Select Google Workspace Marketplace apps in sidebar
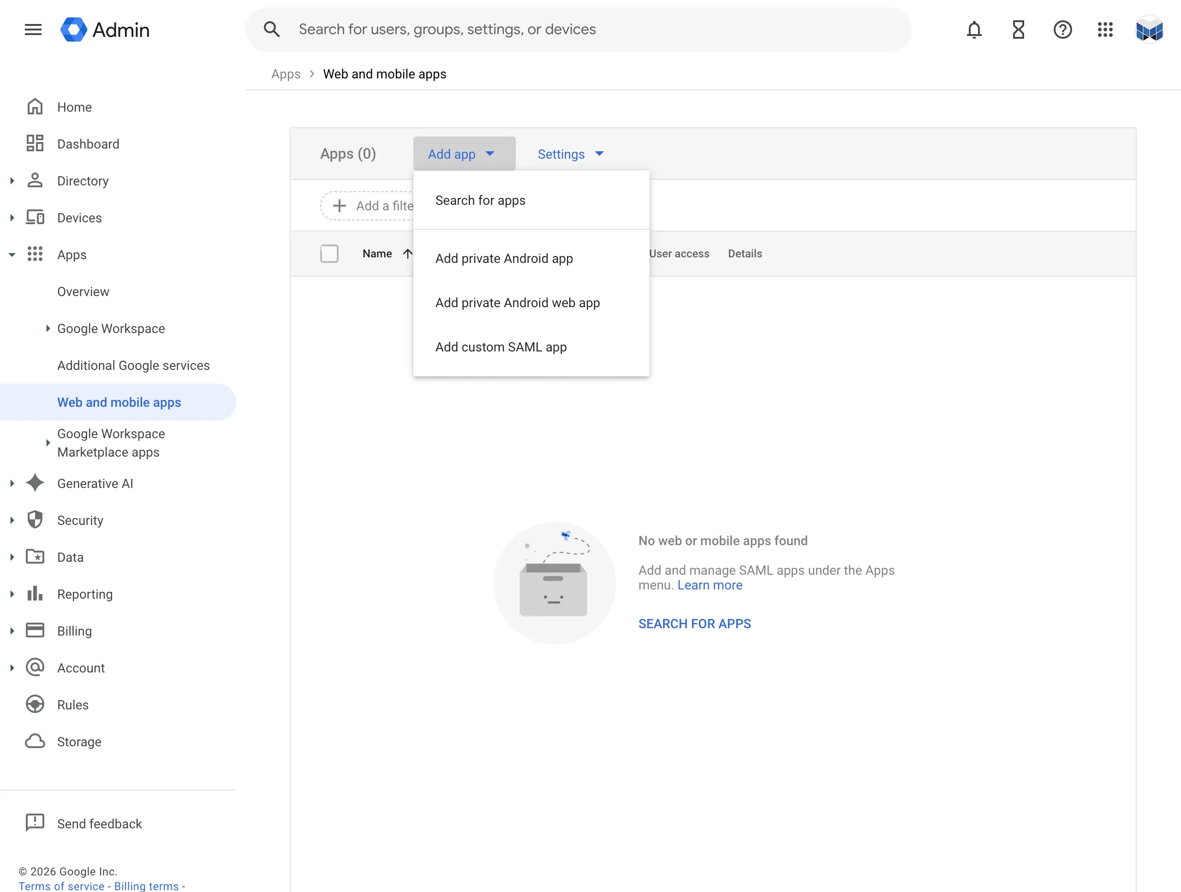Image resolution: width=1181 pixels, height=892 pixels. (x=111, y=443)
